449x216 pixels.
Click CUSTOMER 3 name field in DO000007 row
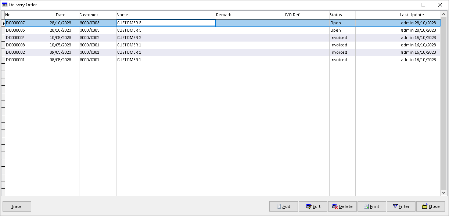(x=166, y=23)
